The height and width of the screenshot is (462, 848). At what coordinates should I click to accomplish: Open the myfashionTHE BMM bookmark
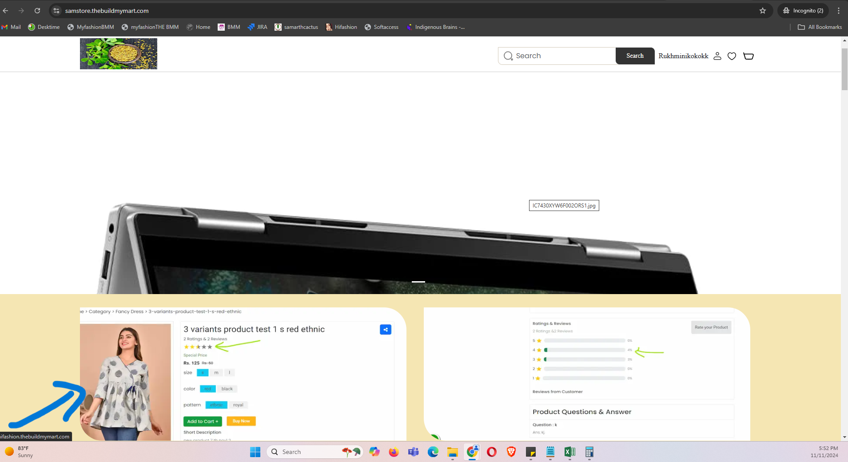[x=150, y=27]
